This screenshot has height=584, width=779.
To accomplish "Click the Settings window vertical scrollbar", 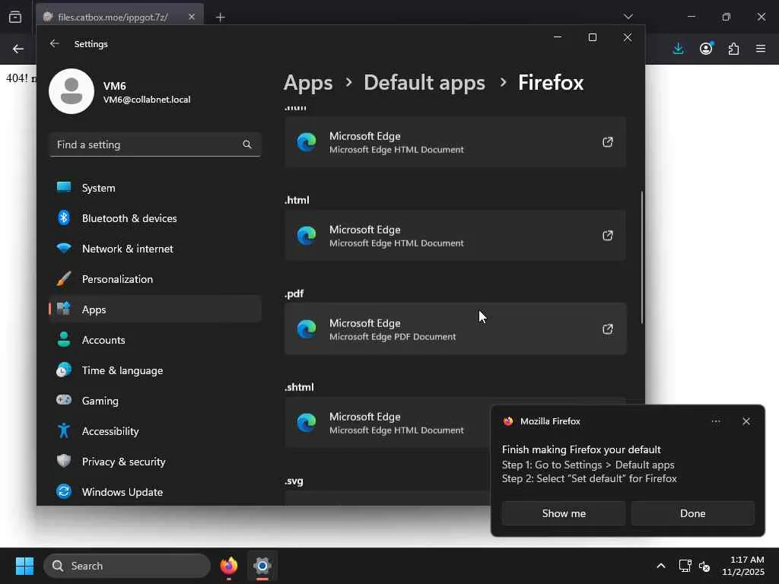I will click(x=642, y=257).
